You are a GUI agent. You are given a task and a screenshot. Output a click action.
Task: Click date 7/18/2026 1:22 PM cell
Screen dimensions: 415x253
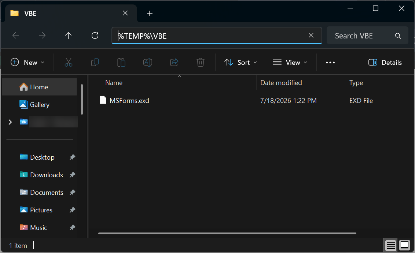click(x=288, y=101)
